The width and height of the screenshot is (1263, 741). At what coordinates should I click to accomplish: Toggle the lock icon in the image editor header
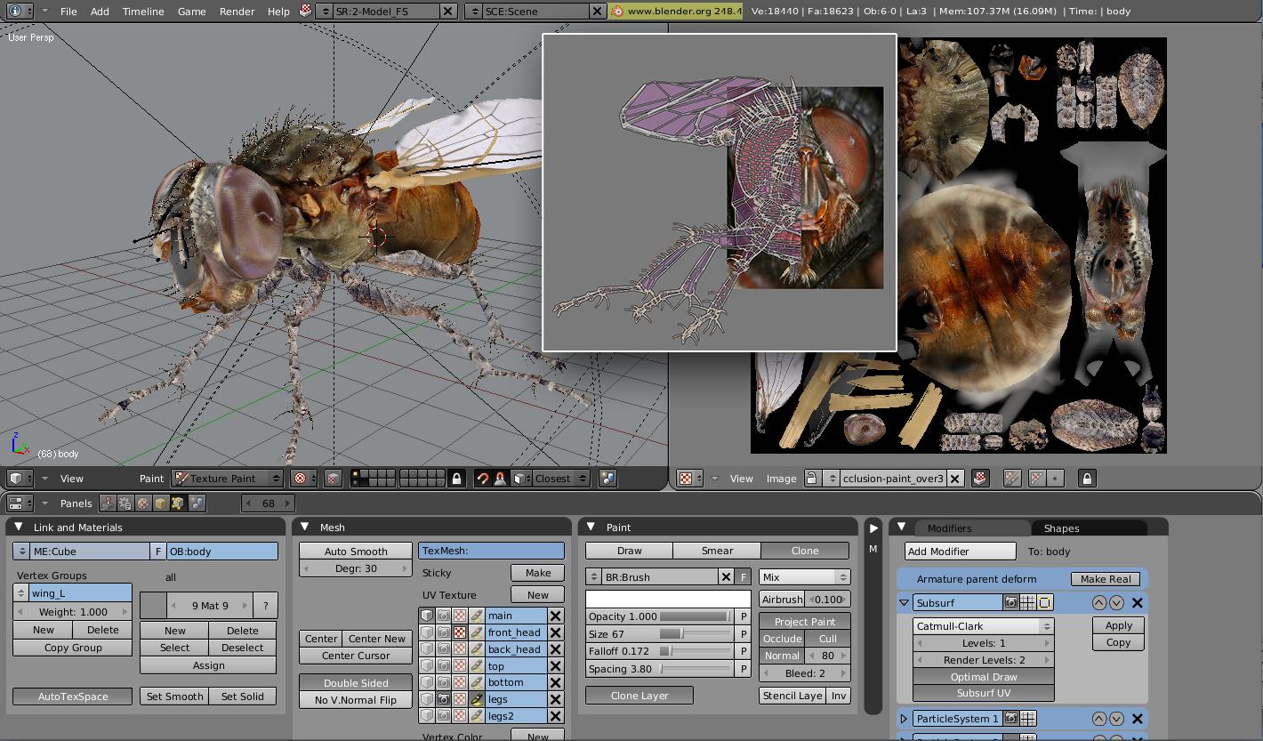pos(1086,479)
